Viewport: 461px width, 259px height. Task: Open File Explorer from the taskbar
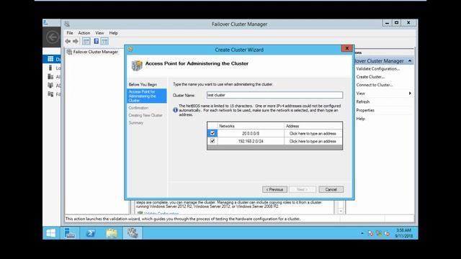point(112,233)
